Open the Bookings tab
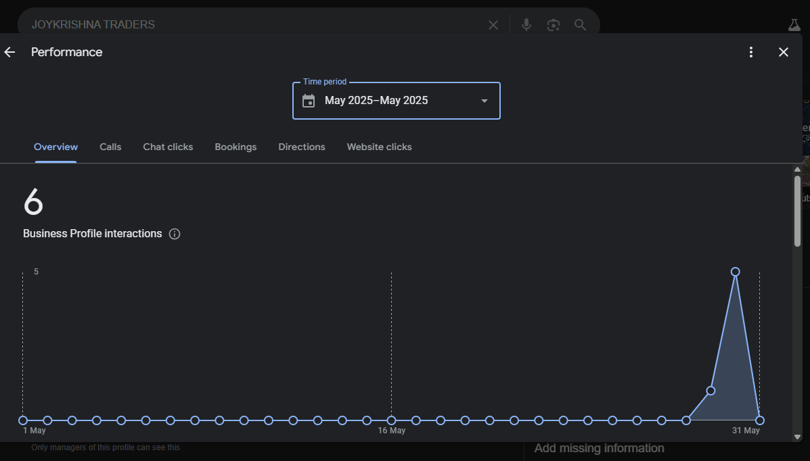 235,147
